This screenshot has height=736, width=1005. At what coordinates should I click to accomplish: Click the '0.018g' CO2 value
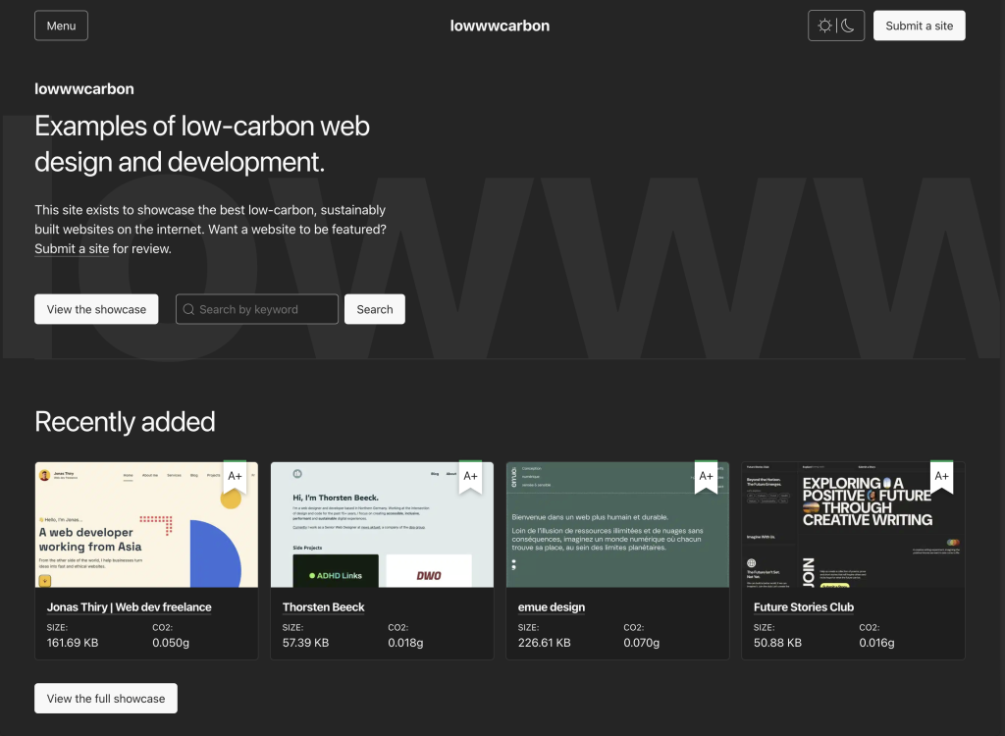pos(405,643)
